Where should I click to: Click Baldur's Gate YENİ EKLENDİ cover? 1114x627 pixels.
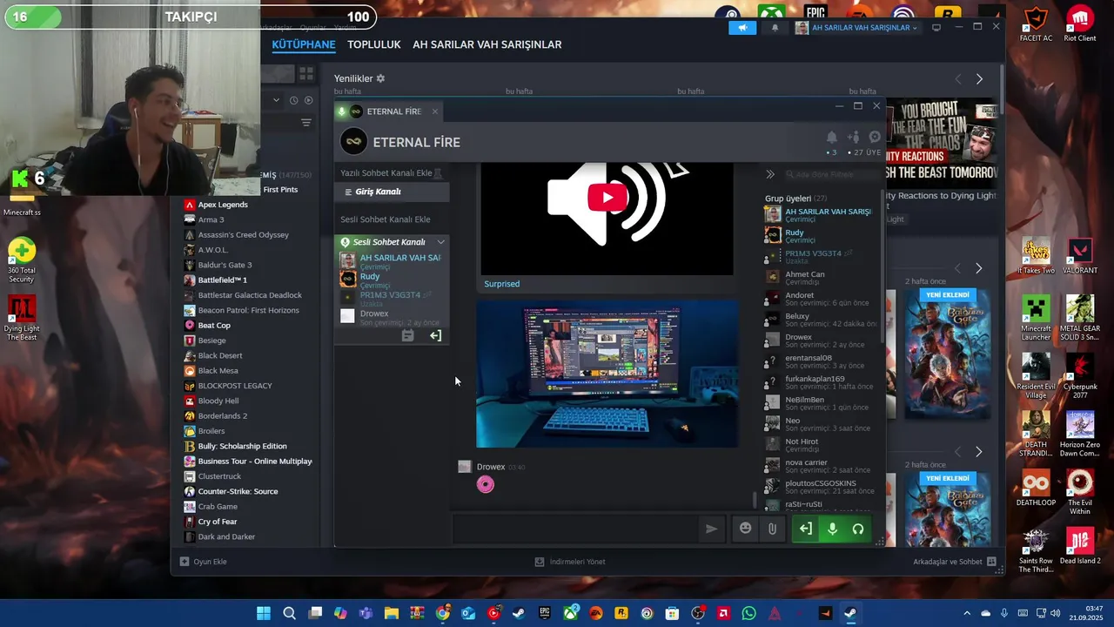click(948, 353)
